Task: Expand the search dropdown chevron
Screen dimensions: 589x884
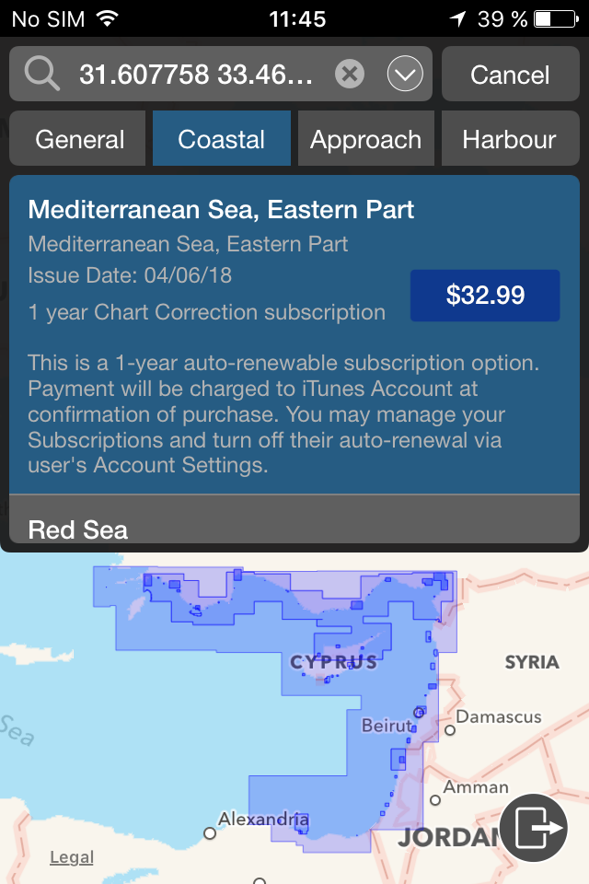Action: click(405, 74)
